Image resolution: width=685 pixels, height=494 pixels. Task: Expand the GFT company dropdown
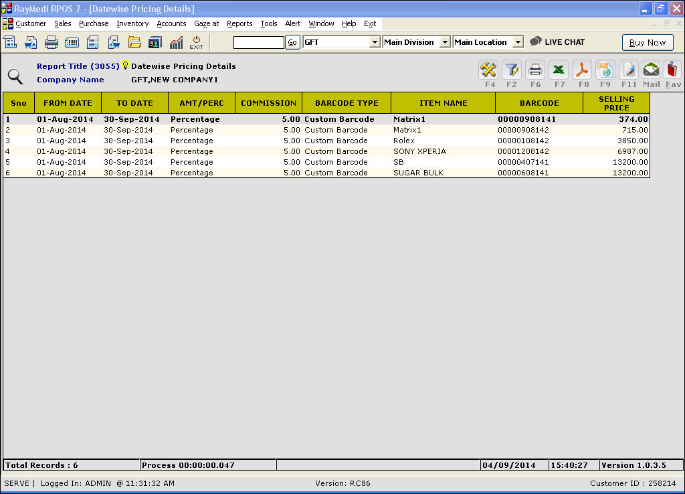pyautogui.click(x=375, y=42)
